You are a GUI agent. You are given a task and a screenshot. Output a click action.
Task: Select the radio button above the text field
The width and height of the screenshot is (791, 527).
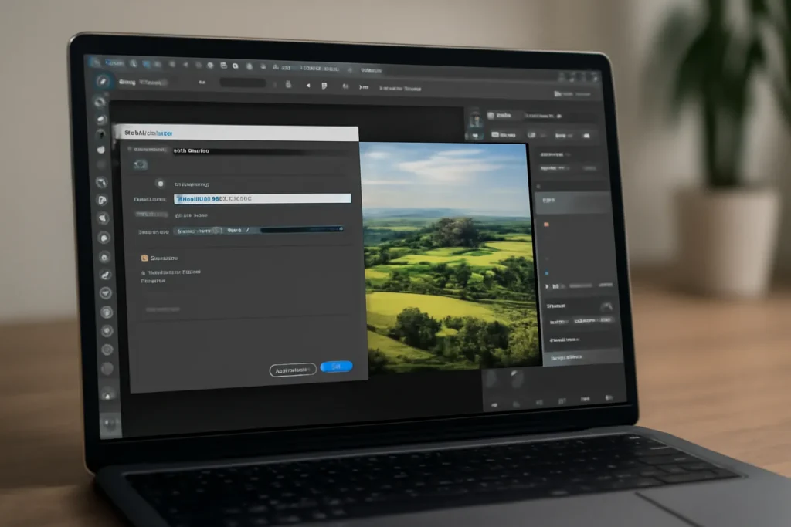[160, 184]
